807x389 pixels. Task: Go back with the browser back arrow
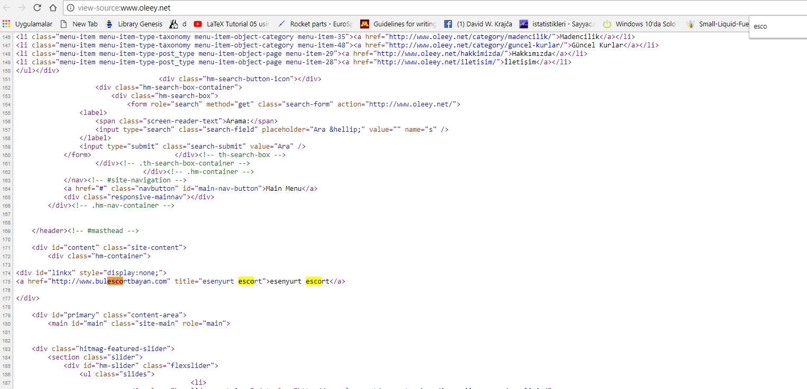pyautogui.click(x=7, y=8)
